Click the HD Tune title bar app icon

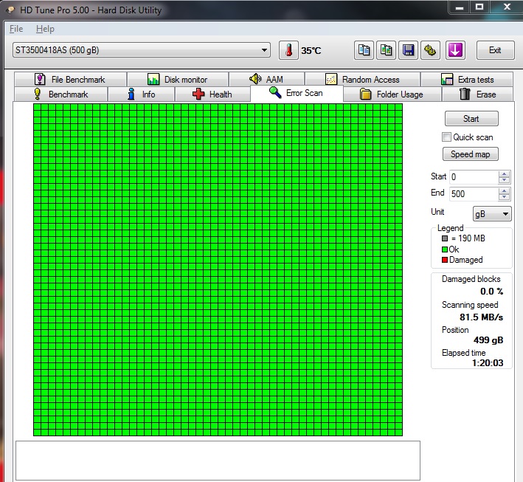tap(10, 10)
